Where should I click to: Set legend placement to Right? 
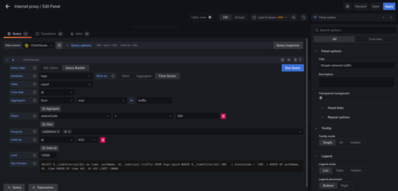click(345, 186)
